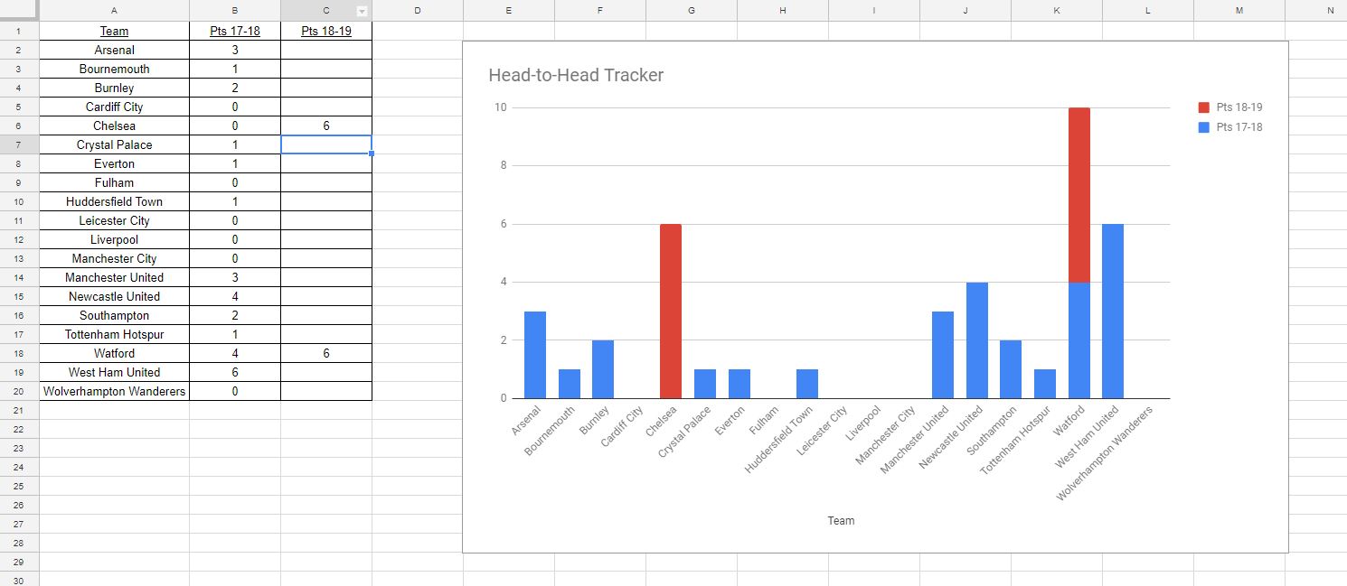Click the red segment of the Watford bar
Screen dimensions: 1347x586
[x=1079, y=195]
